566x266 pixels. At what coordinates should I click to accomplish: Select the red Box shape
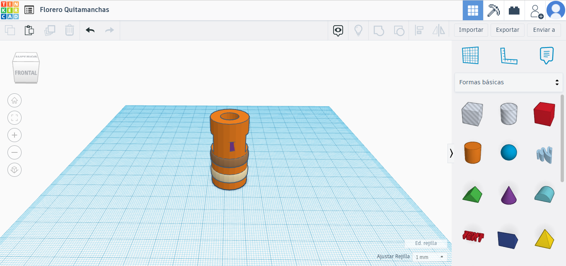tap(544, 114)
